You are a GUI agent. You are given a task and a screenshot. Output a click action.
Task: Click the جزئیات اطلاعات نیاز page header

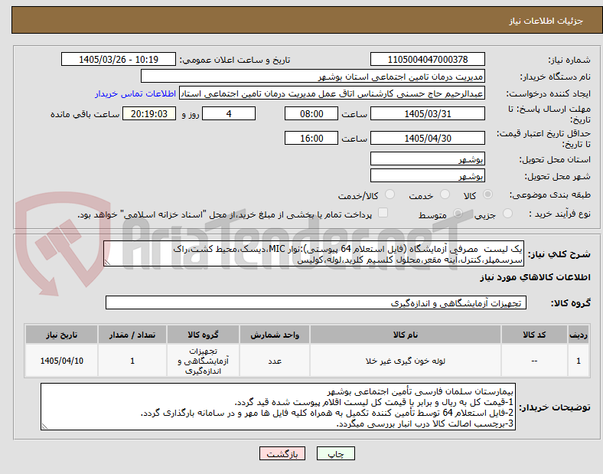[546, 21]
